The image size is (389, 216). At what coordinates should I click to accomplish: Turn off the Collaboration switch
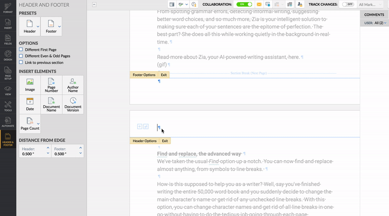pos(244,4)
